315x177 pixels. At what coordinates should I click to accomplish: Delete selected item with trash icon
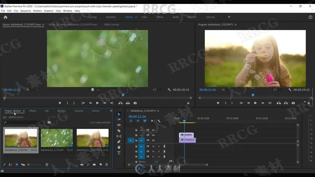tap(107, 165)
